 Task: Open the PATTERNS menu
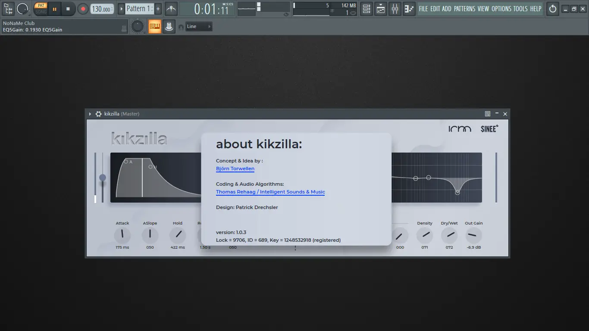[464, 9]
